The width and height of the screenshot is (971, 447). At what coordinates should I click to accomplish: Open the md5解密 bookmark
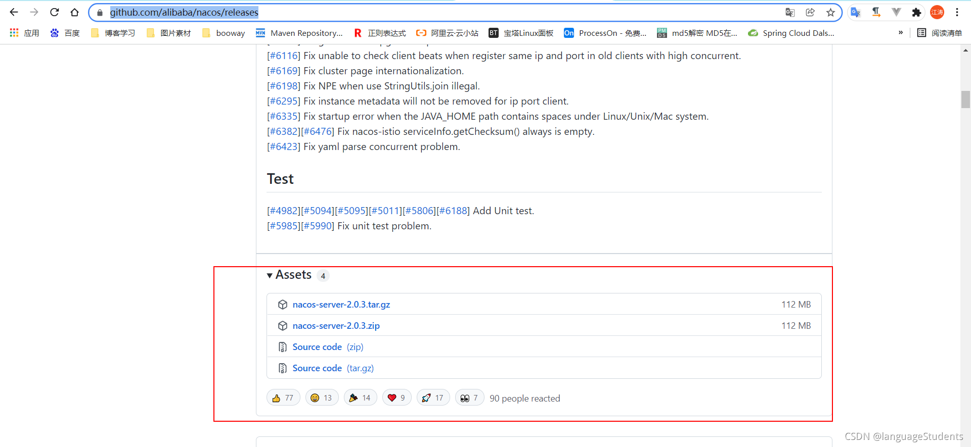coord(697,33)
